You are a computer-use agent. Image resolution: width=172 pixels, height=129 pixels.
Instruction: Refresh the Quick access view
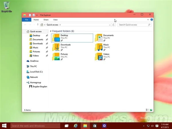[114, 25]
